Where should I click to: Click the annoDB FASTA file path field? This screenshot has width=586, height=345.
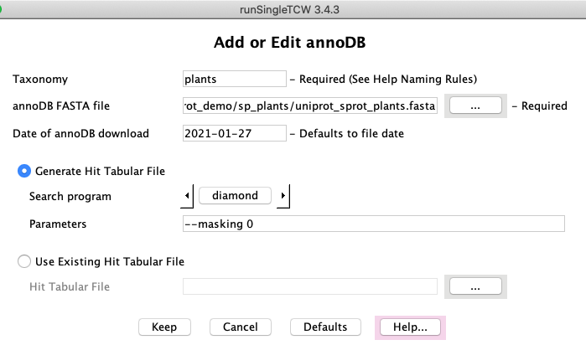click(309, 106)
